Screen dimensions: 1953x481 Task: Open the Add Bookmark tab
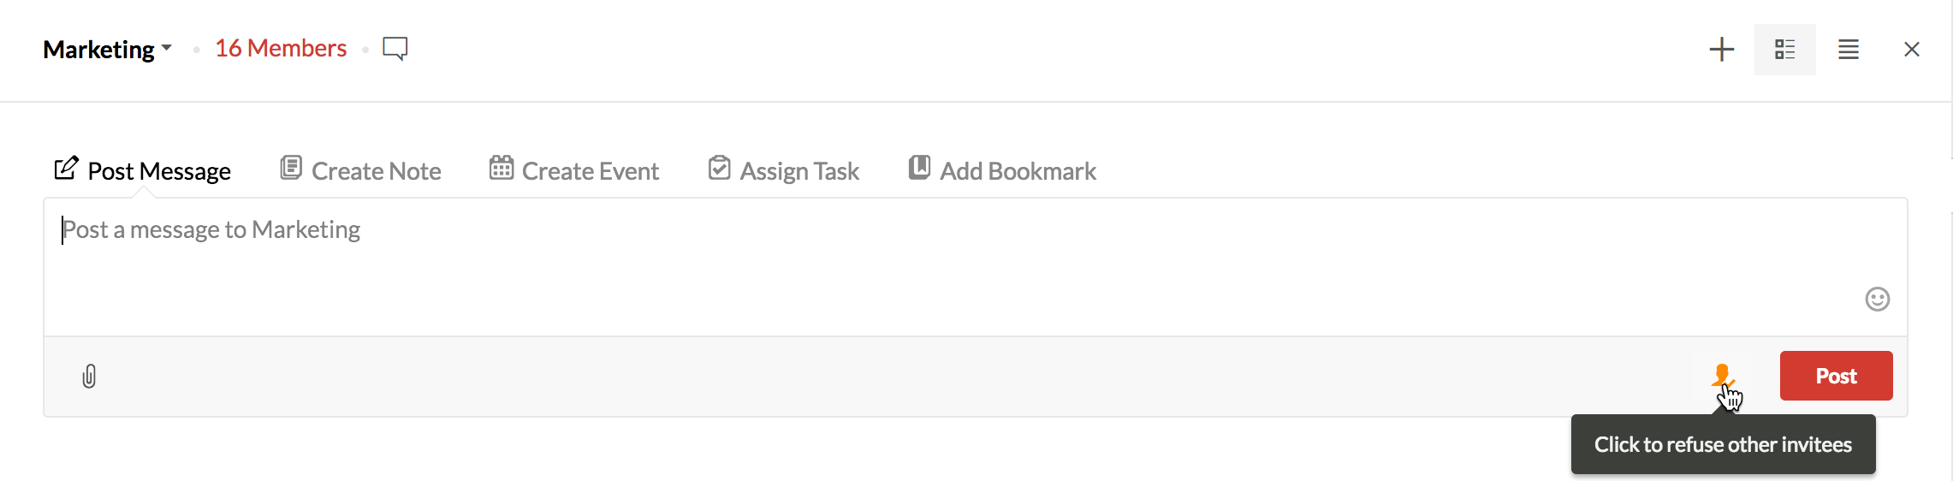[1018, 171]
